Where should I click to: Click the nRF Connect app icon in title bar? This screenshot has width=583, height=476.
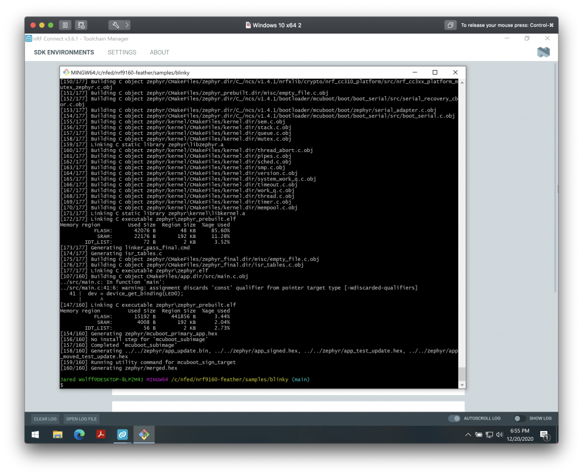[28, 38]
